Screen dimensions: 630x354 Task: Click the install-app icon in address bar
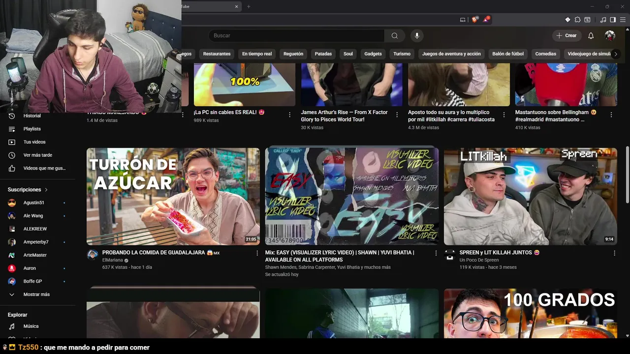pos(463,20)
